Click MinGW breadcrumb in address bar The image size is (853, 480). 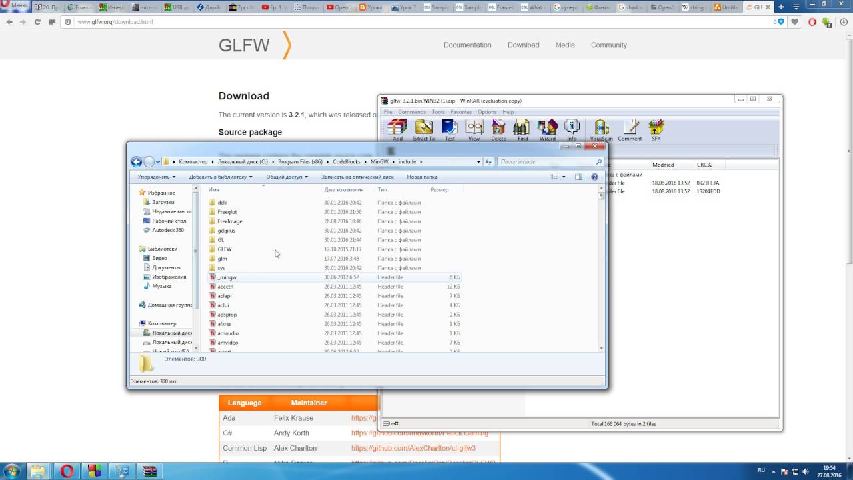pos(379,162)
